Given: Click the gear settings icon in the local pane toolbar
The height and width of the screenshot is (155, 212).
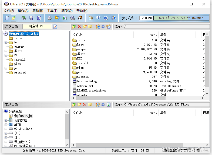Looking at the screenshot, I should click(x=103, y=104).
